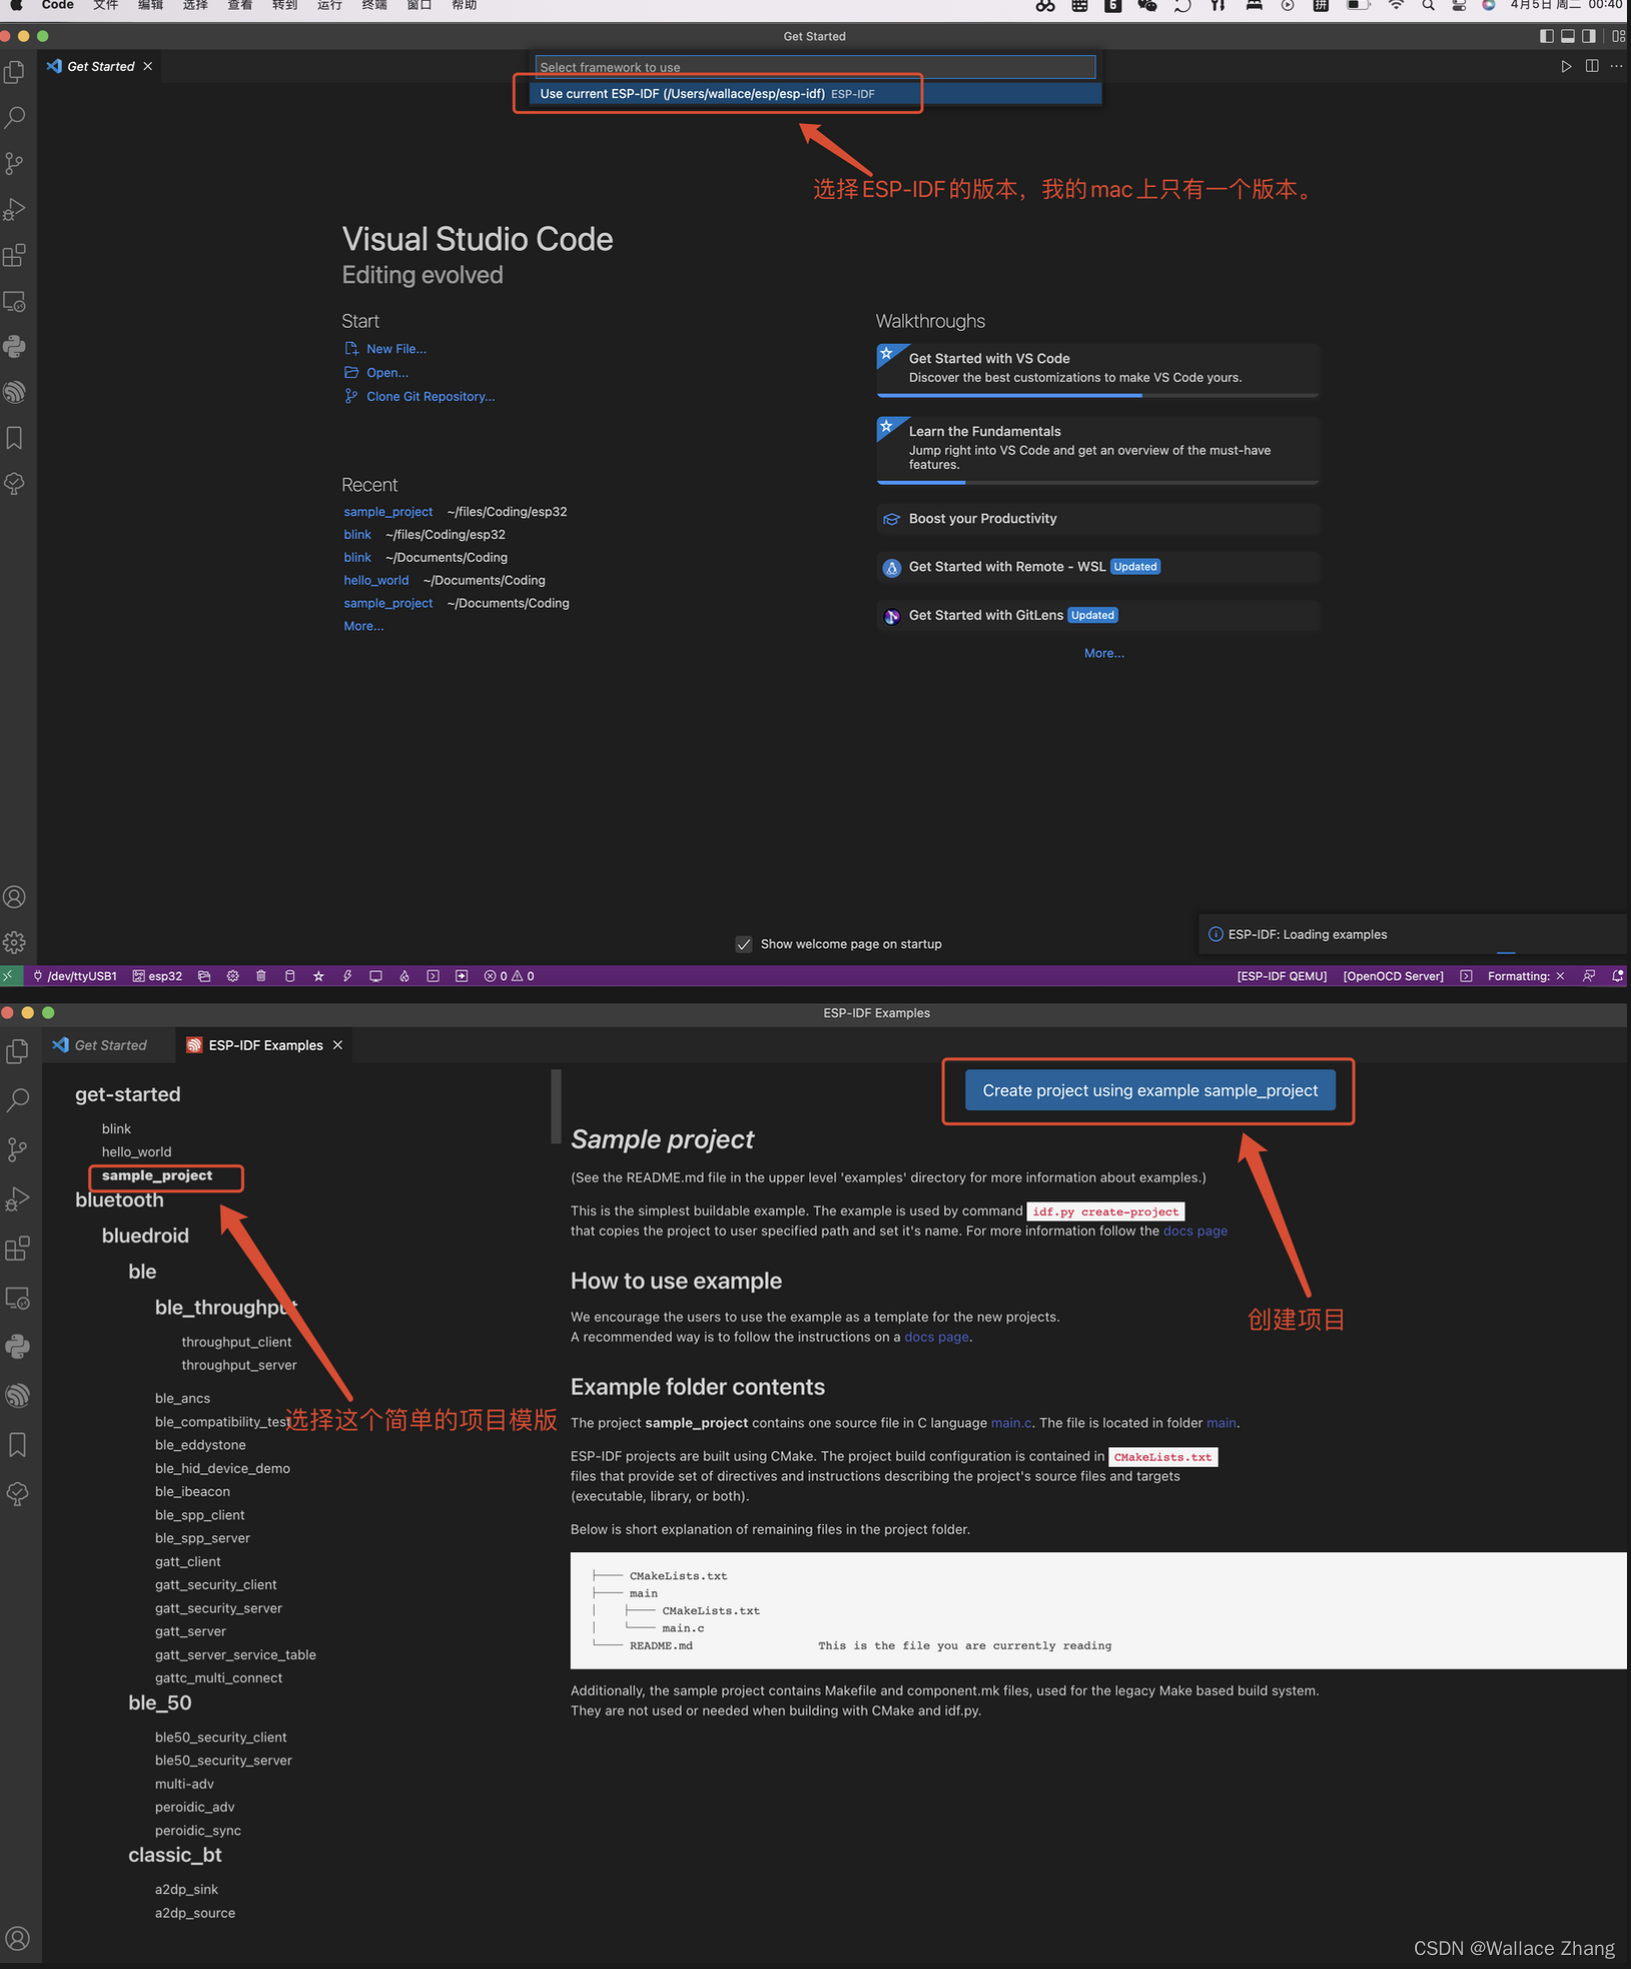The width and height of the screenshot is (1631, 1969).
Task: Click 'Create project using example sample_project' button
Action: 1149,1090
